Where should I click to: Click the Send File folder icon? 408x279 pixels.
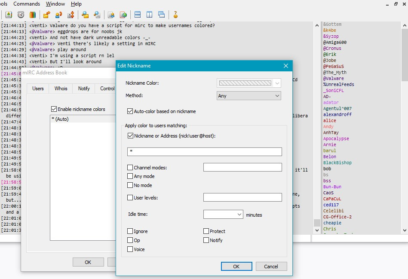pos(46,15)
